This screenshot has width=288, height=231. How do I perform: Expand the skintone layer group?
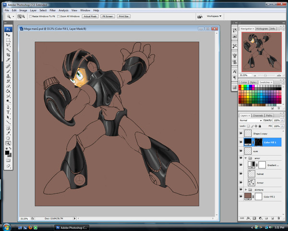click(x=245, y=190)
